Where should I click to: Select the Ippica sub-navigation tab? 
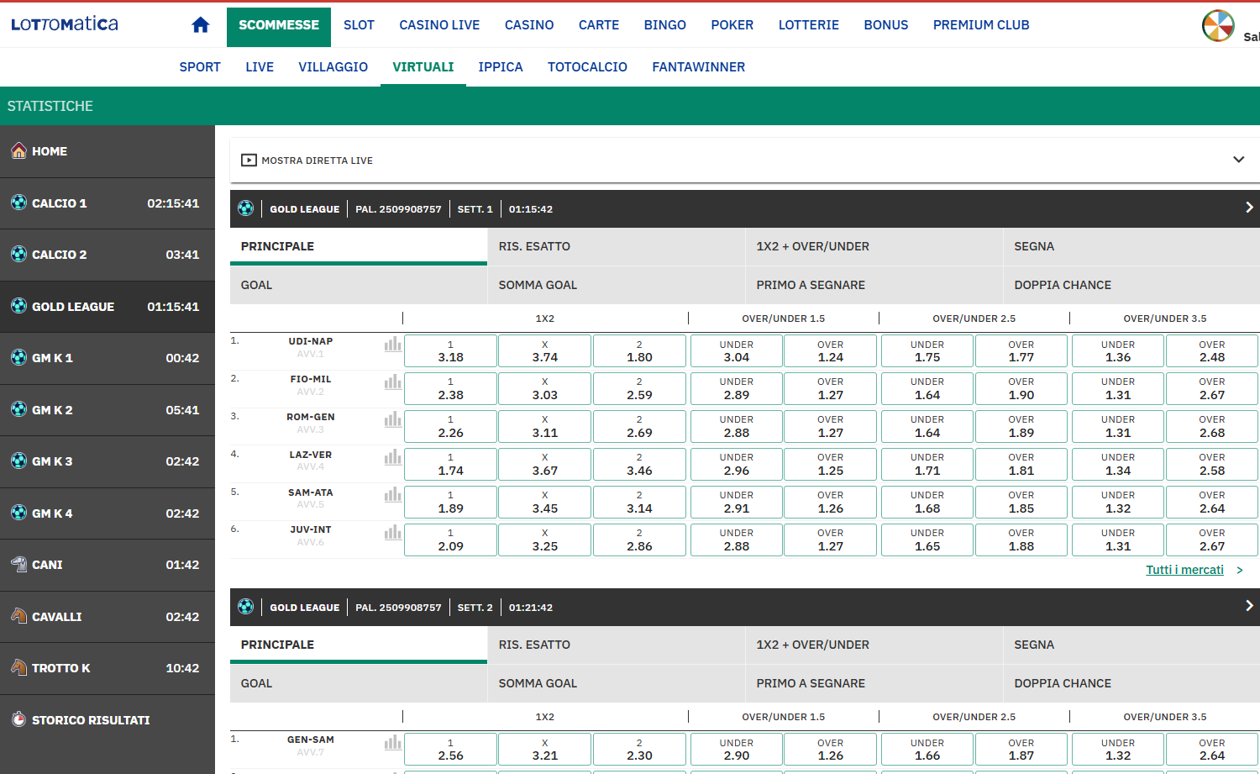click(501, 67)
